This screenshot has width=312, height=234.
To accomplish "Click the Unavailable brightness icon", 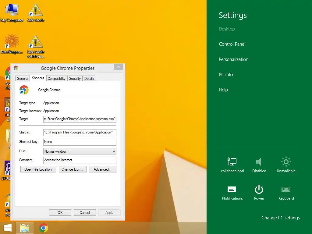I will point(286,165).
